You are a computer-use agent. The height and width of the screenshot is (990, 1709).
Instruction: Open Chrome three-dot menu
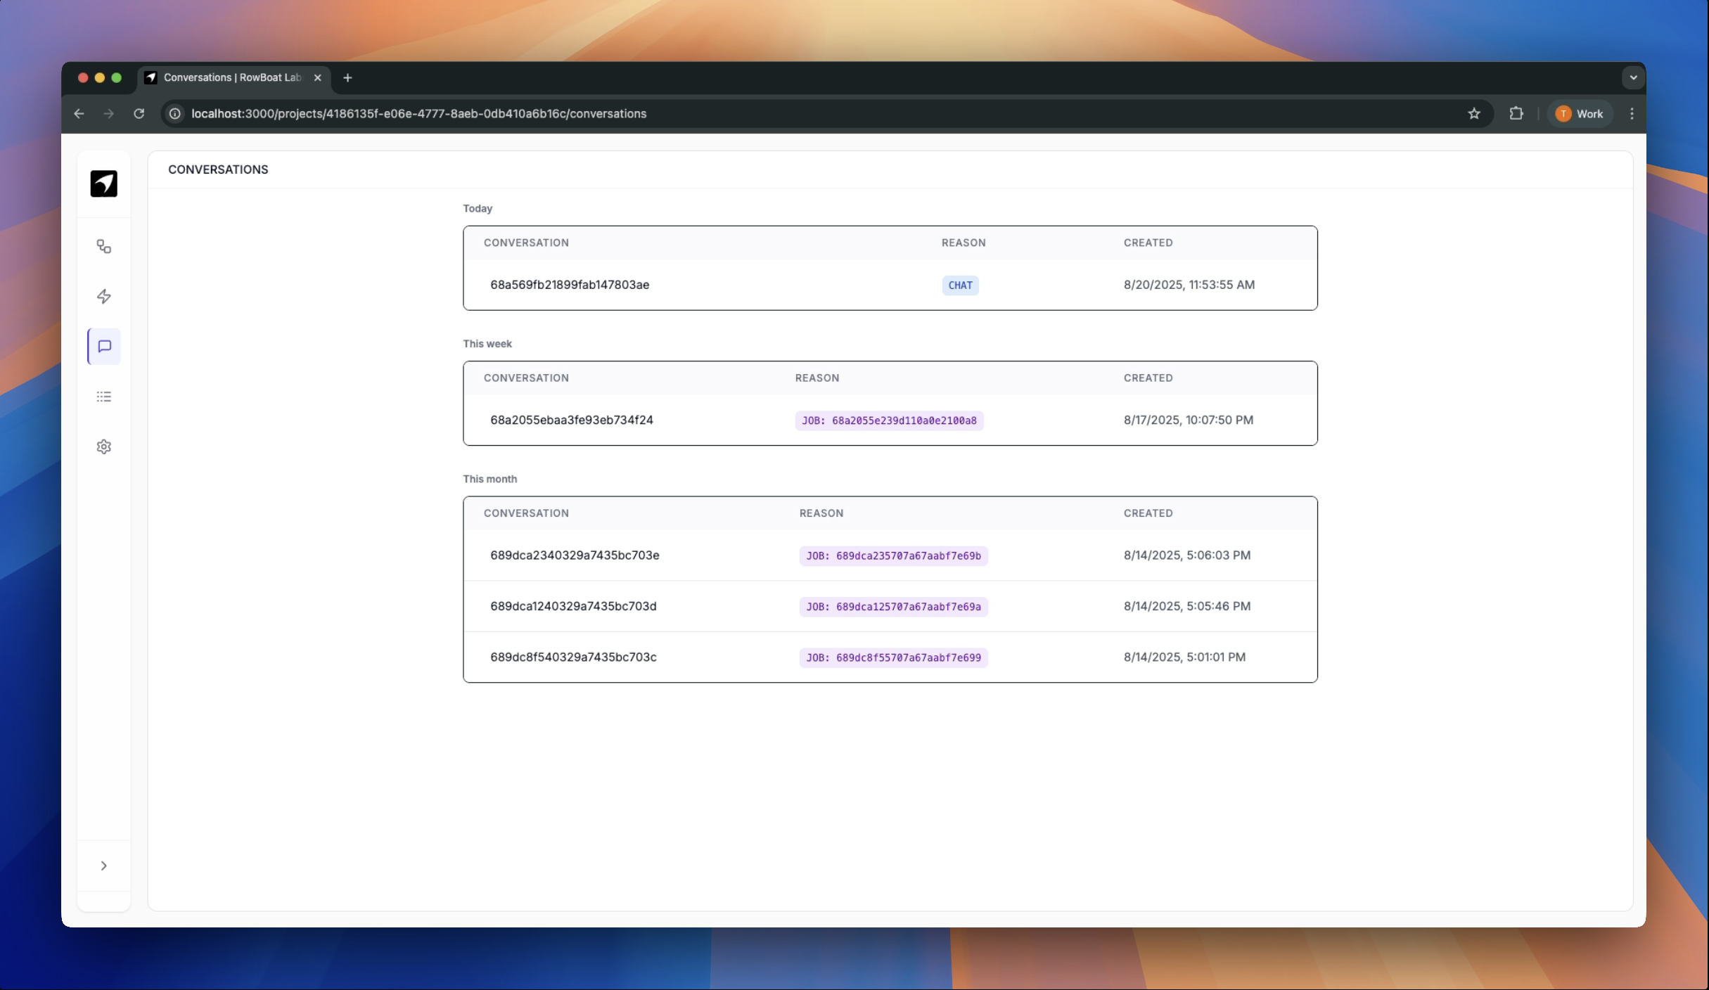1632,113
